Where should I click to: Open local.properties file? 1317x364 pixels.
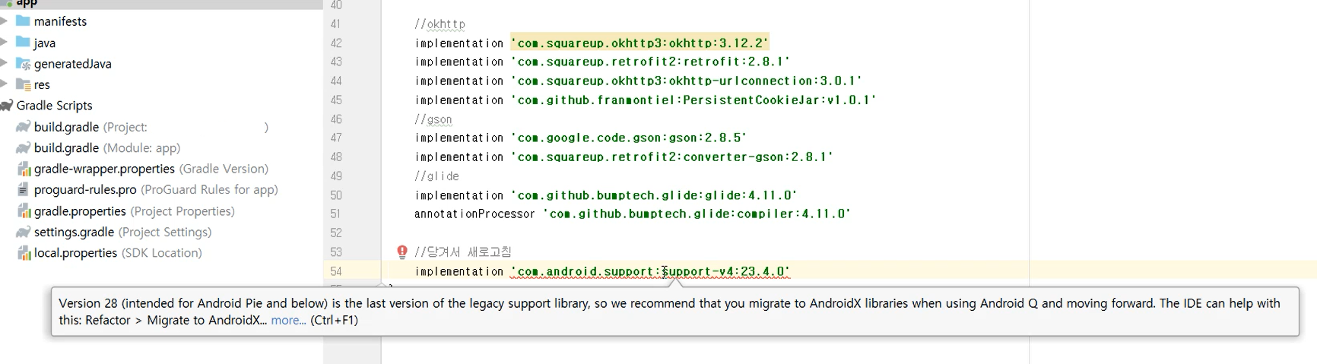point(118,252)
